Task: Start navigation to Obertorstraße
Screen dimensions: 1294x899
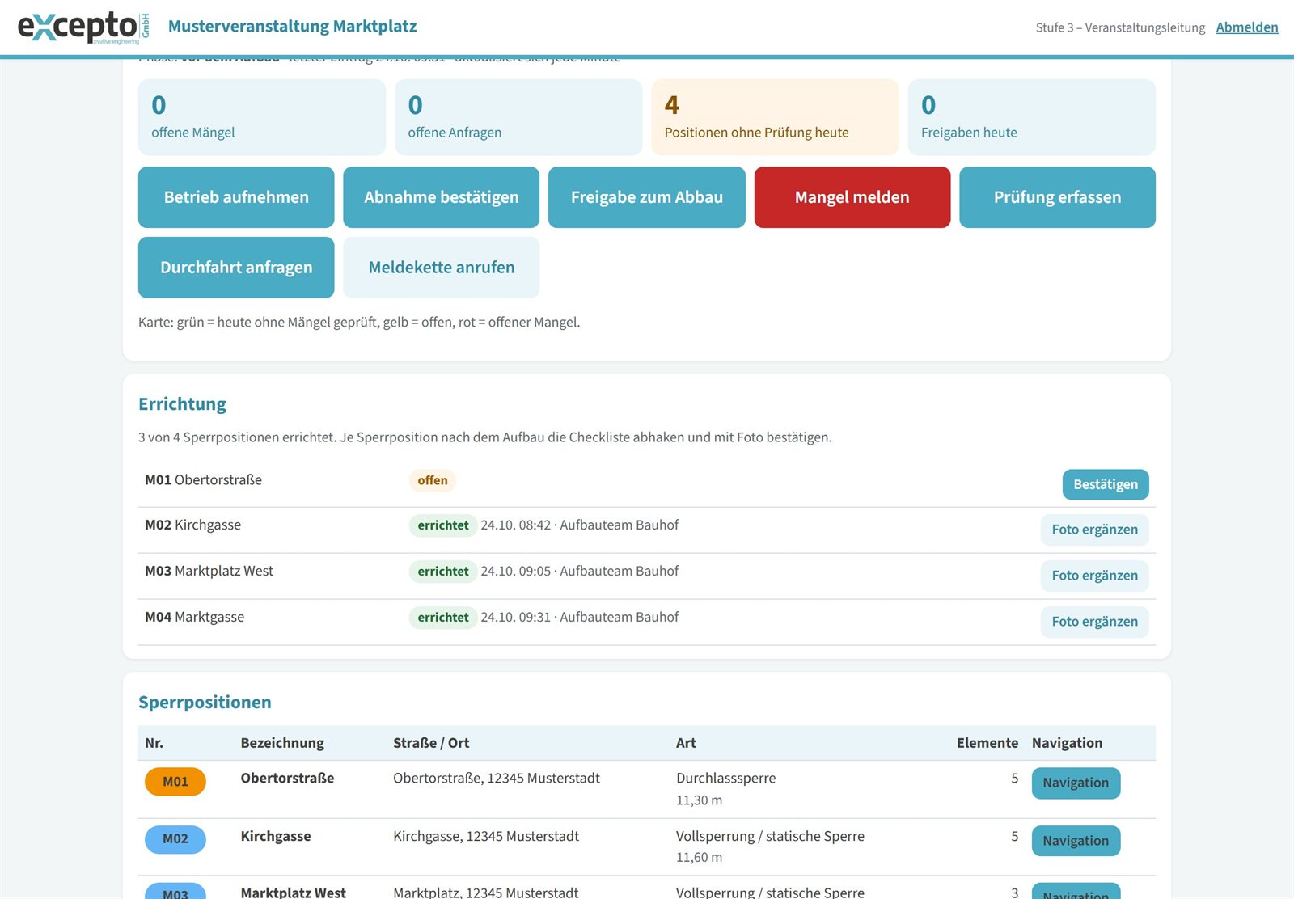Action: 1076,783
